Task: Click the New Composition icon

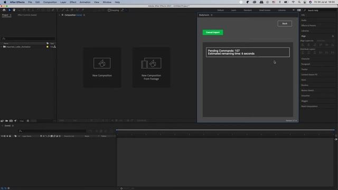Action: [x=102, y=63]
